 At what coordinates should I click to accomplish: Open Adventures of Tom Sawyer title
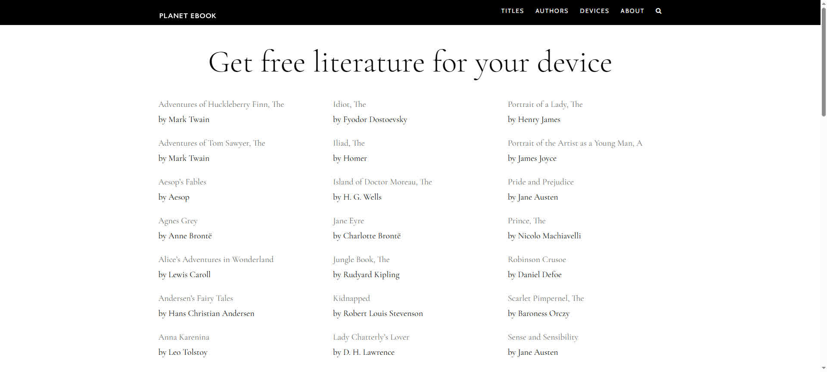coord(212,143)
